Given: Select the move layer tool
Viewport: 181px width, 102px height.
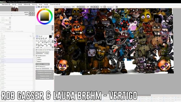Looking at the screenshot, I should (37, 39).
